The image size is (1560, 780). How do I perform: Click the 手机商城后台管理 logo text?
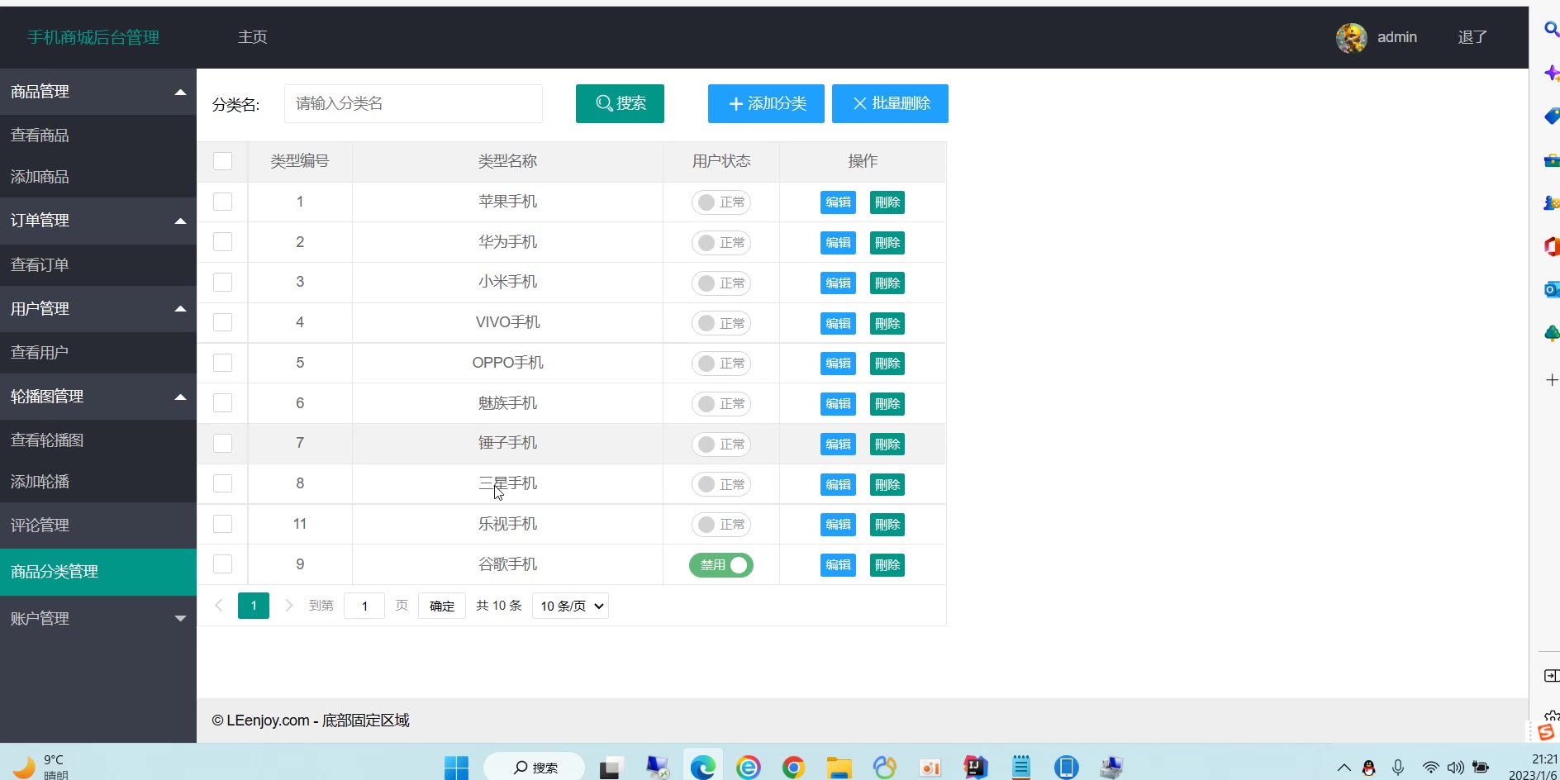pyautogui.click(x=93, y=37)
